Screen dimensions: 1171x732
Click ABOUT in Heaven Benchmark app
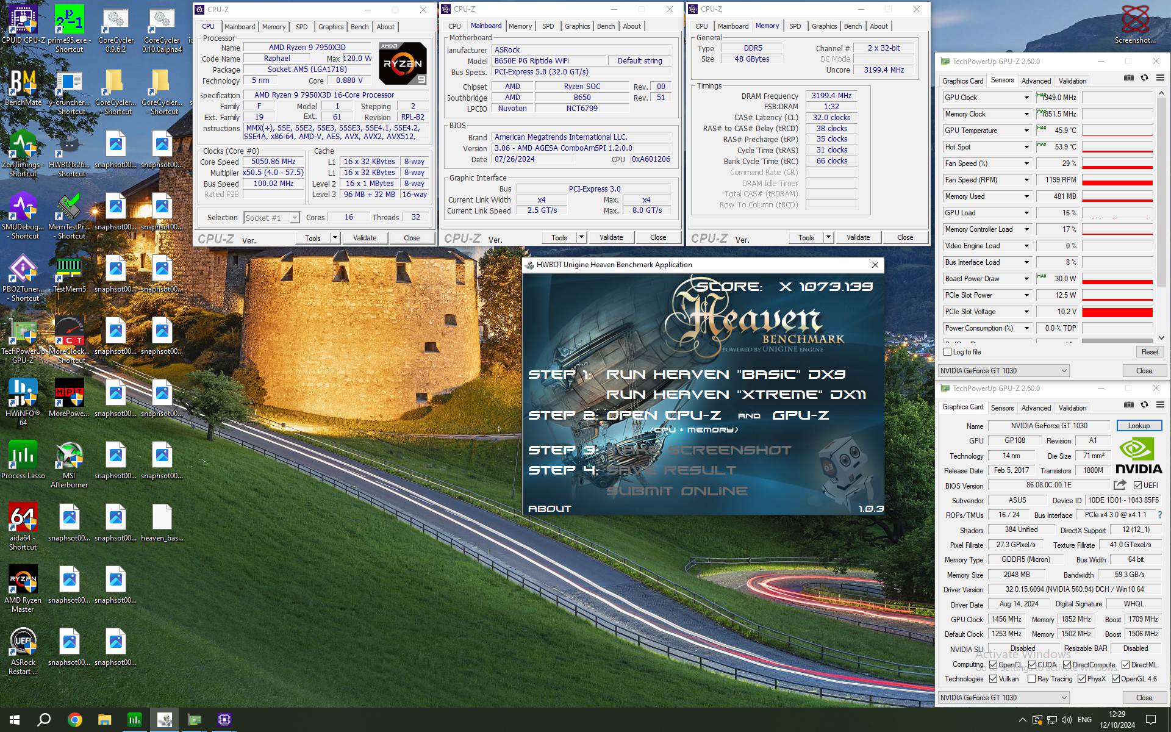(x=550, y=508)
